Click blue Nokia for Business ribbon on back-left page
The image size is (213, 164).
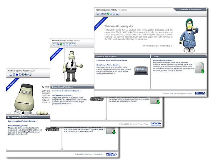(x=12, y=84)
